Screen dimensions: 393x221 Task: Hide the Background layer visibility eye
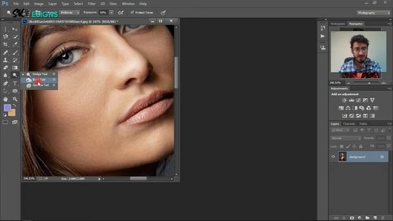click(333, 157)
